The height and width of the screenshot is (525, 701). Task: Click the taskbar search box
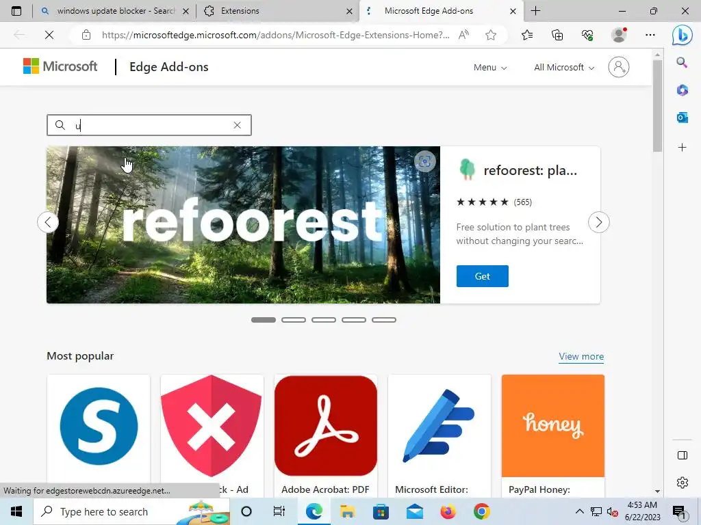131,511
